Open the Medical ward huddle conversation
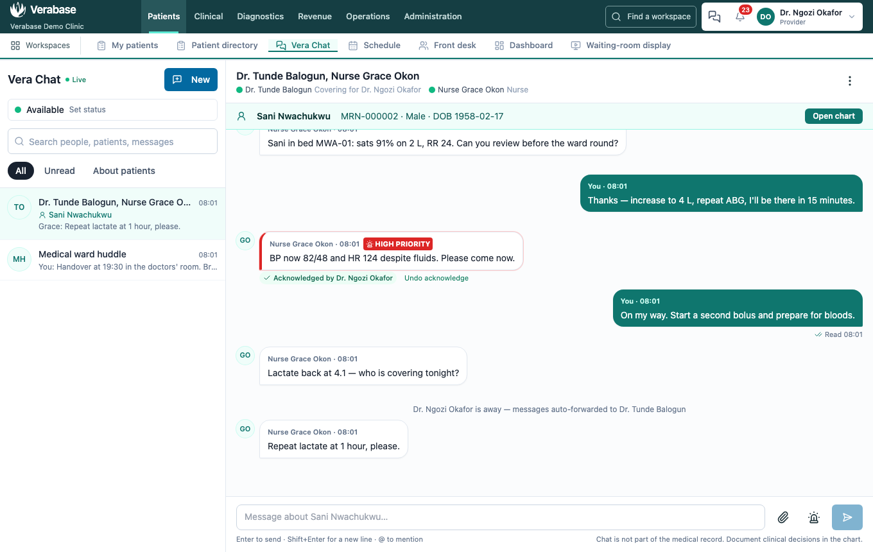The image size is (873, 552). pyautogui.click(x=112, y=260)
